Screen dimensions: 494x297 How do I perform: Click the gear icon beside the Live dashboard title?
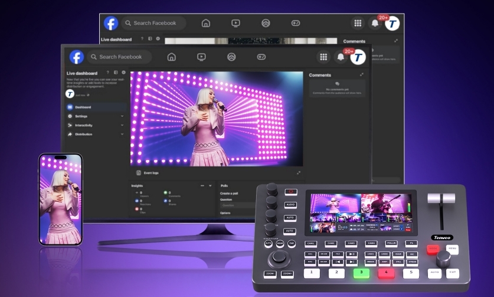(123, 73)
